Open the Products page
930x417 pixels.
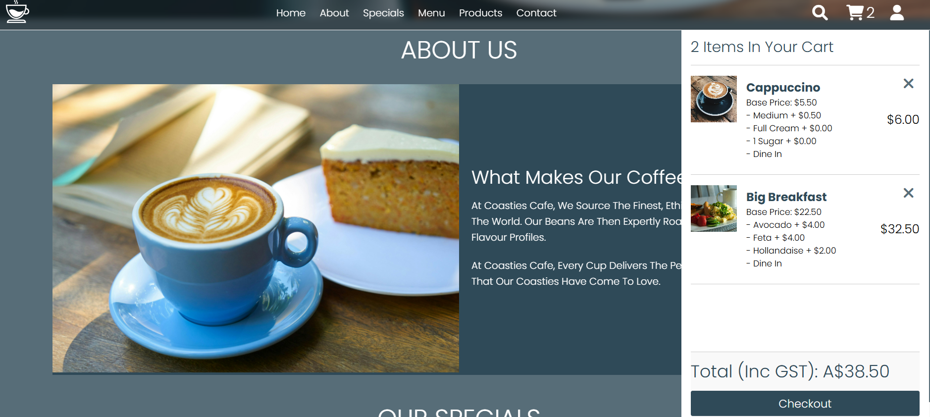pos(480,13)
